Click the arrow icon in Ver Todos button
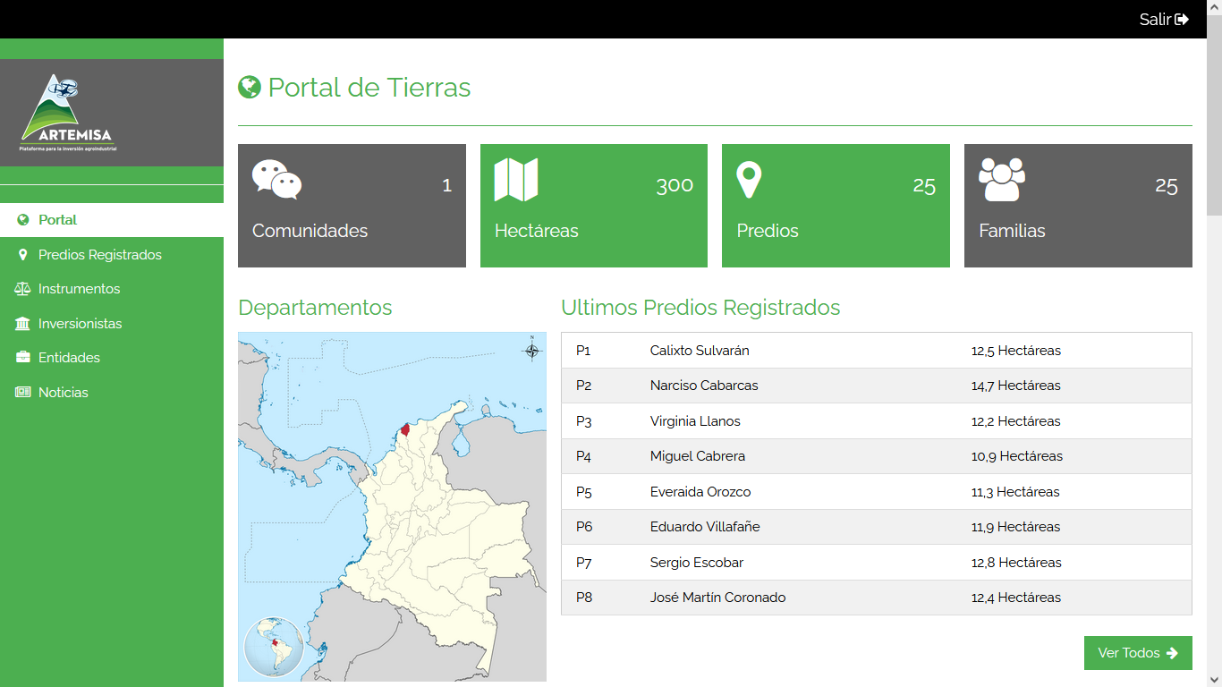 [x=1172, y=653]
